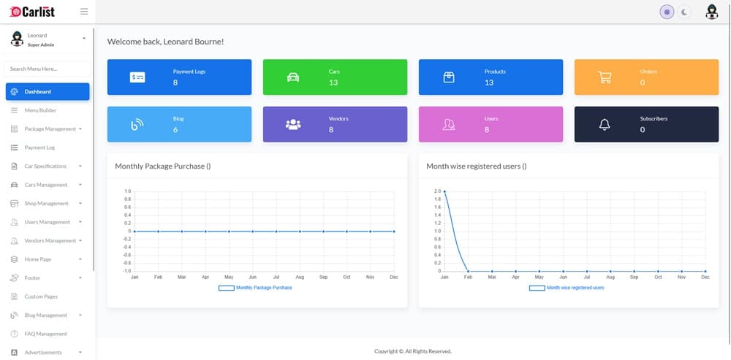The width and height of the screenshot is (731, 360).
Task: Click the Orders shopping cart icon
Action: click(605, 77)
